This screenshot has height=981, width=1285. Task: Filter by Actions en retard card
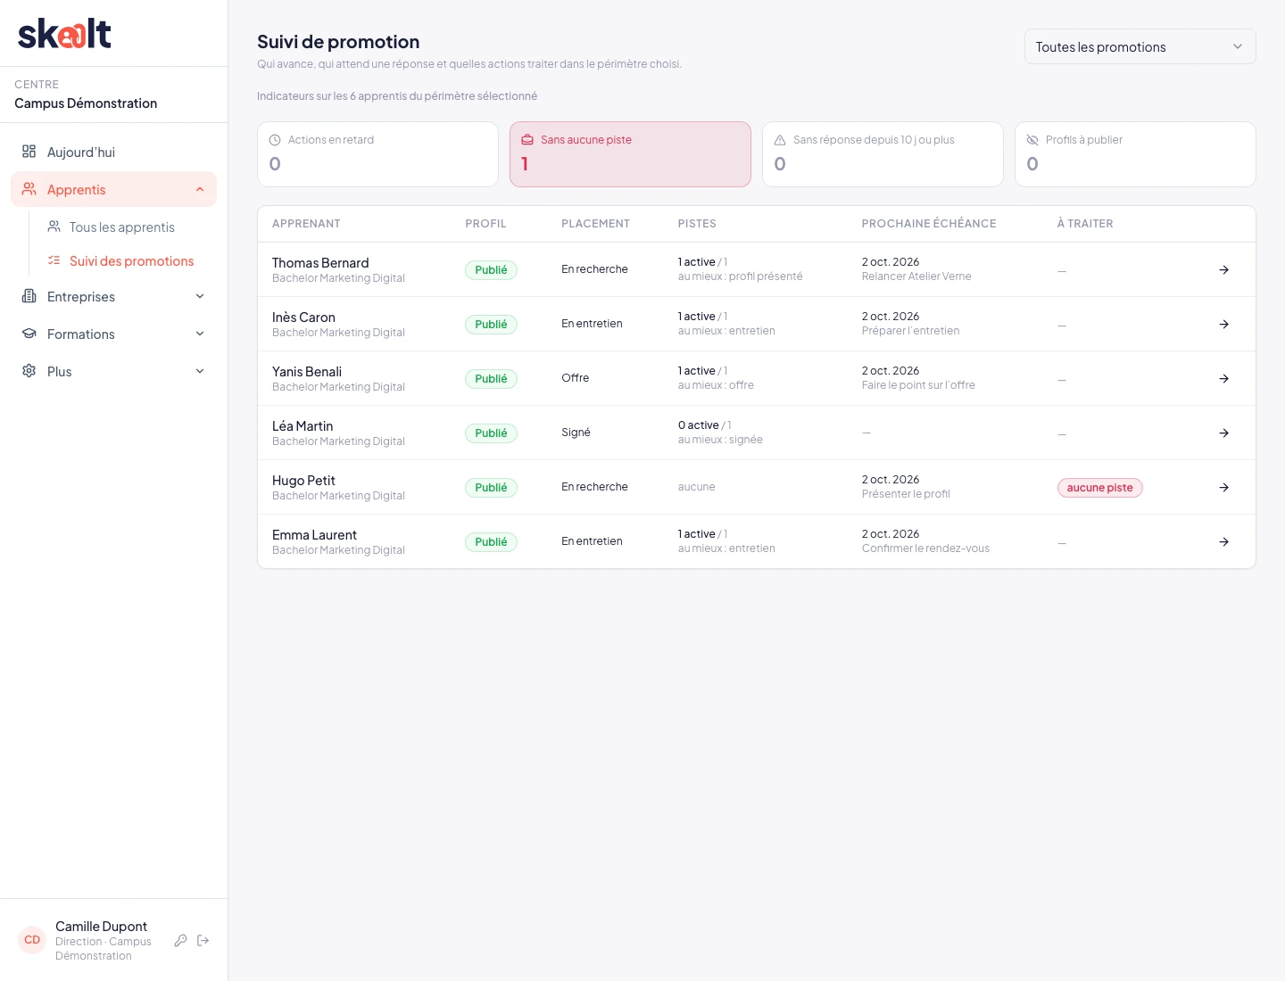pos(377,154)
